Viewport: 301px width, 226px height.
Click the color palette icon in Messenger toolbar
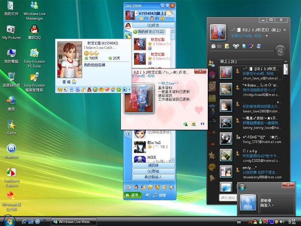pos(251,46)
